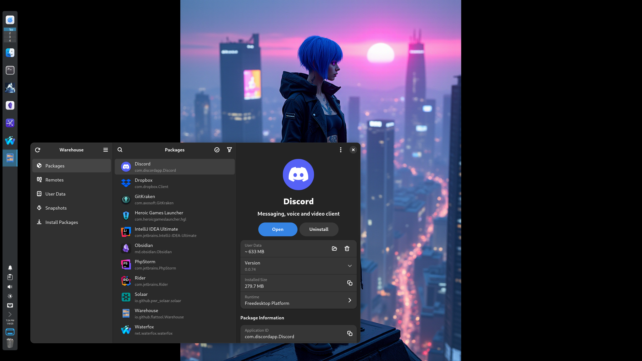Select the Rider package row
This screenshot has height=361, width=642.
[x=175, y=281]
